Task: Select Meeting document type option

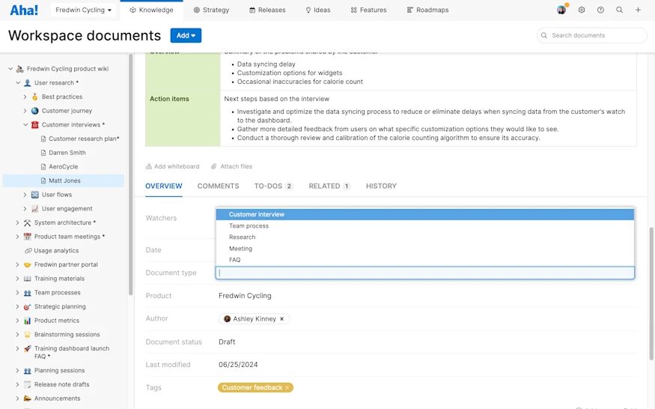Action: click(x=425, y=249)
